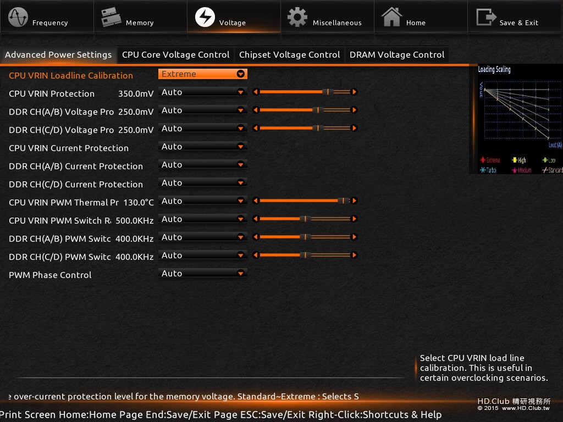This screenshot has width=563, height=422.
Task: Click the DDR CH(A/B) Voltage Protection slider
Action: point(305,110)
